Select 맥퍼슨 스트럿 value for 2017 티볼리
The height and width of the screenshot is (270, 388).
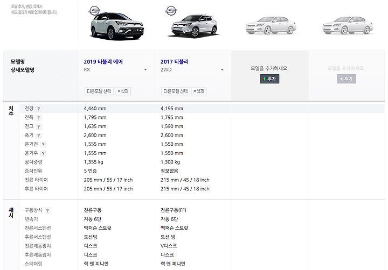(174, 228)
